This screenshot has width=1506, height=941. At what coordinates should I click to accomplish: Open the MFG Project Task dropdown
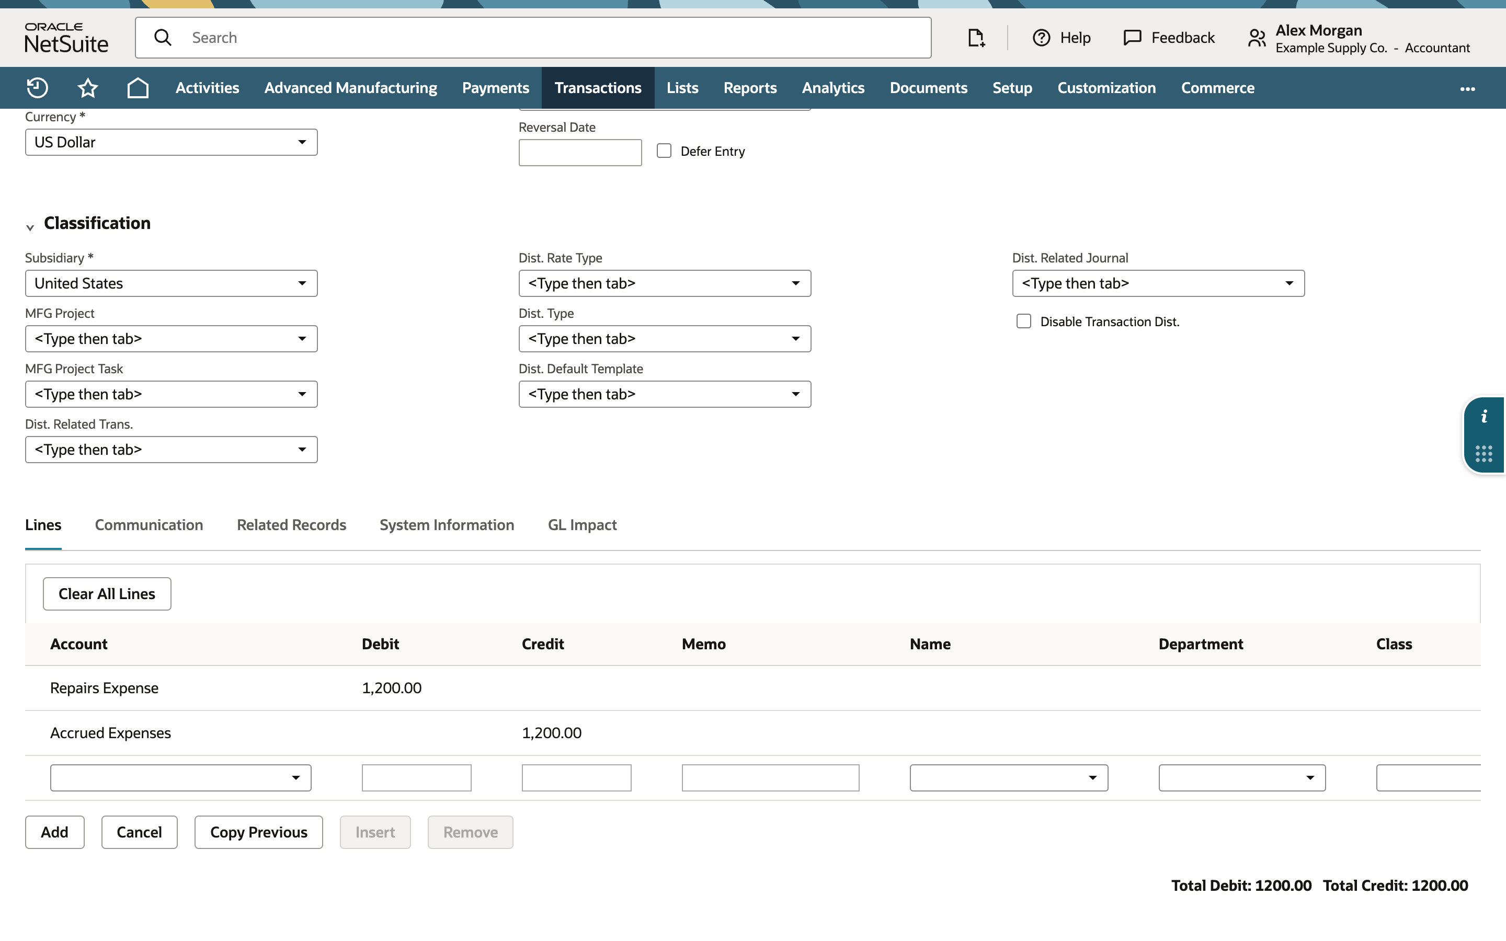(x=171, y=394)
